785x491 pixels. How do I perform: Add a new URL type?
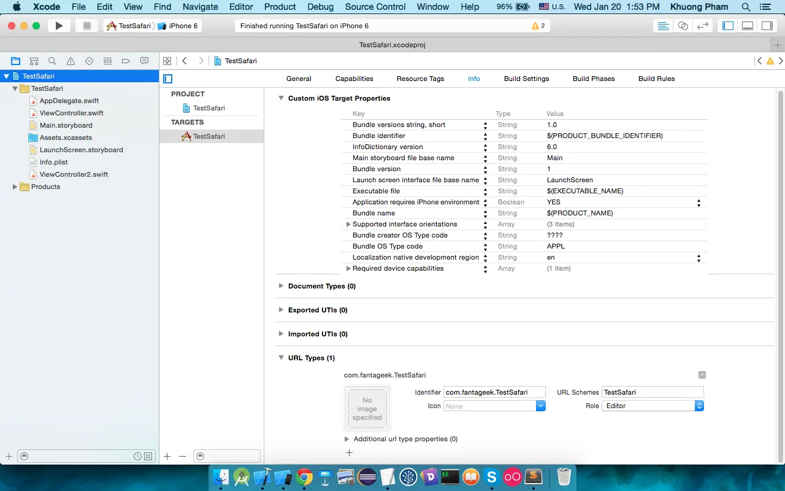349,452
